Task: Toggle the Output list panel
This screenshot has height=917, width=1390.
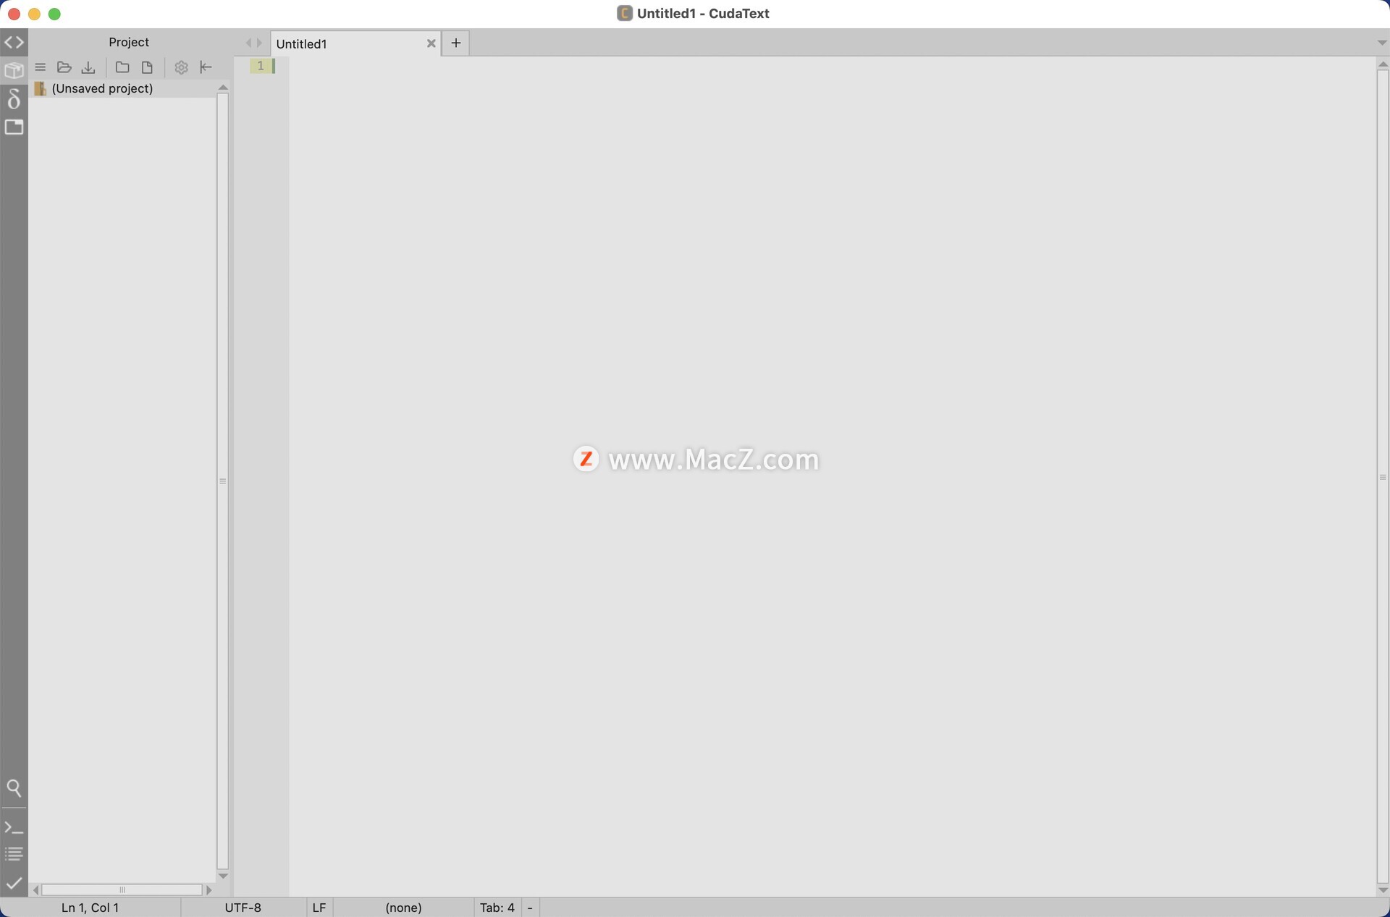Action: pyautogui.click(x=14, y=854)
